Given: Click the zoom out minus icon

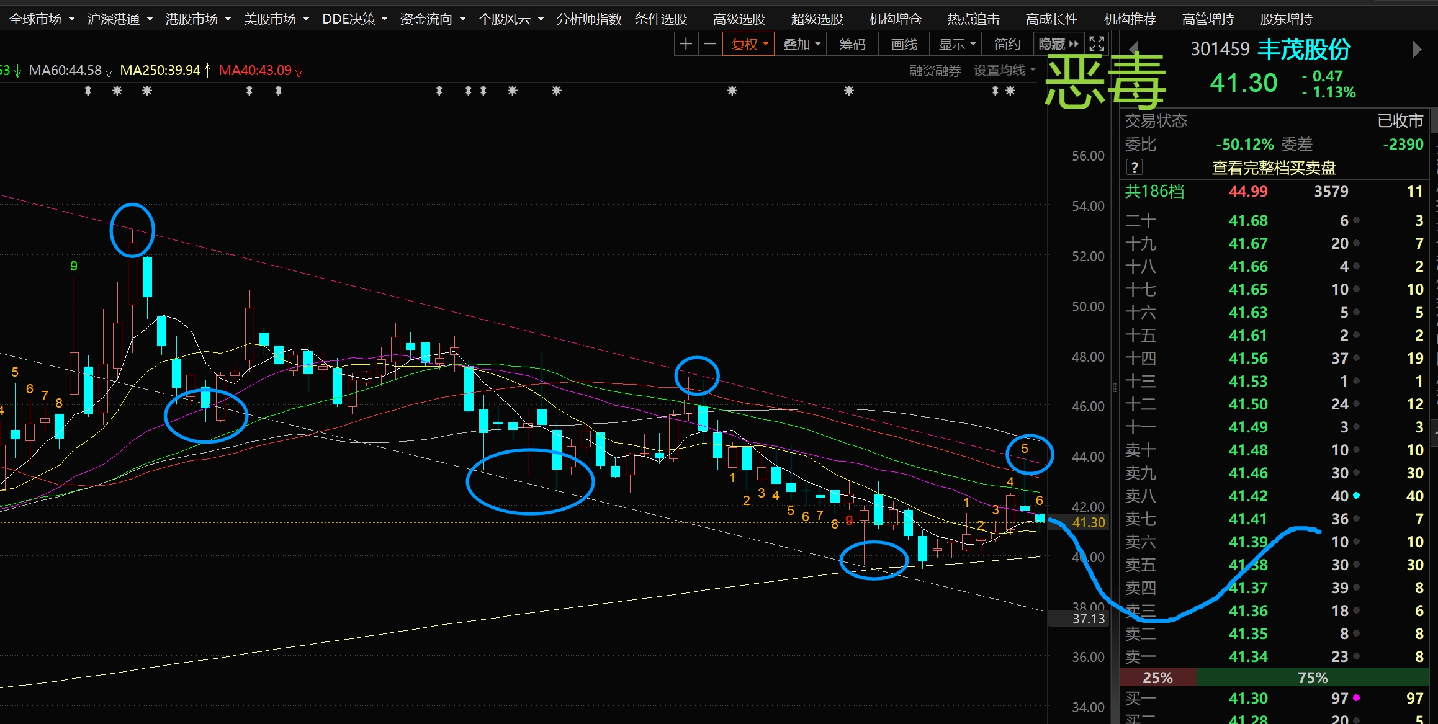Looking at the screenshot, I should [x=710, y=44].
